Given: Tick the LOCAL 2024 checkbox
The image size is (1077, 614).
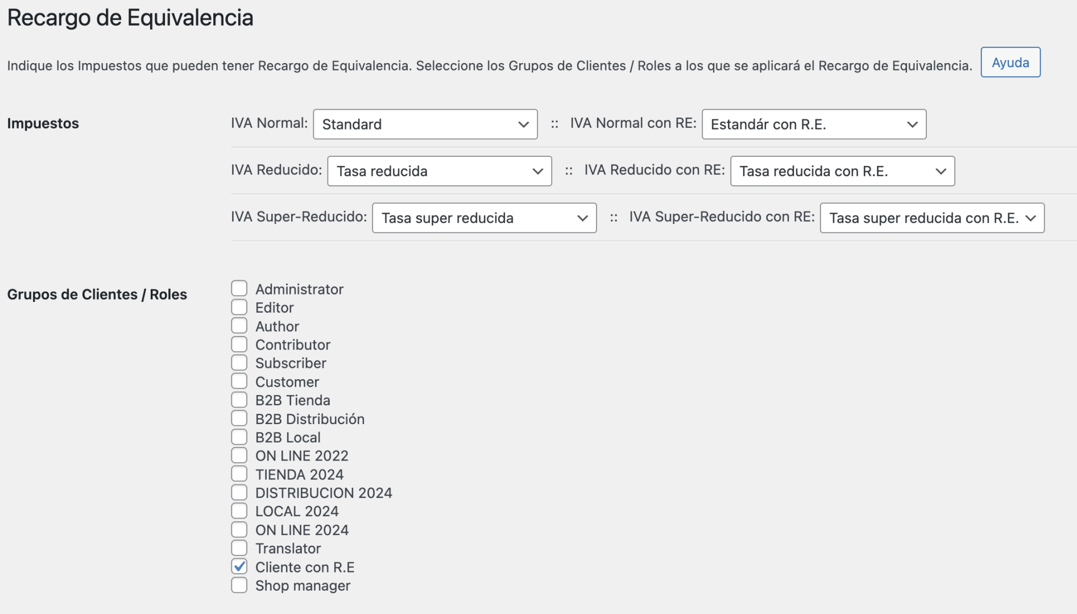Looking at the screenshot, I should 239,511.
